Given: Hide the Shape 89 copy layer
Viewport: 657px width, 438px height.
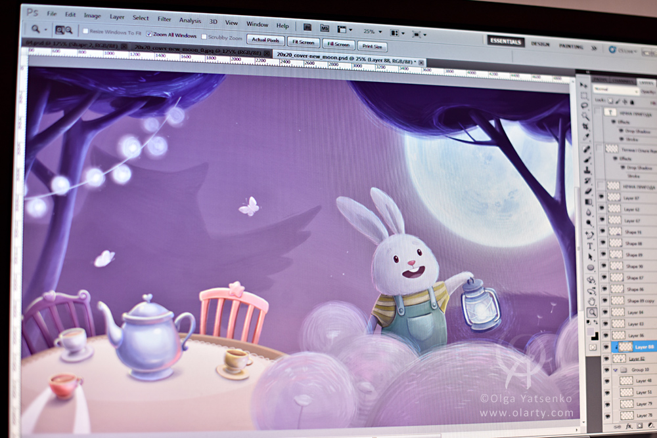Looking at the screenshot, I should tap(604, 300).
